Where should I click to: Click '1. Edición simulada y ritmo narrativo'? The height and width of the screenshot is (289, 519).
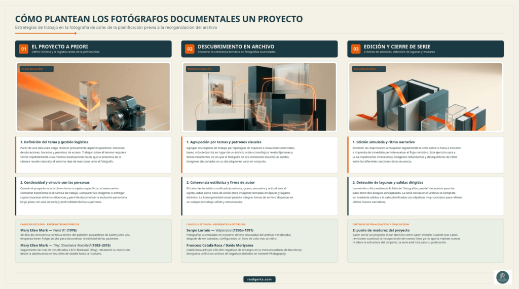(384, 142)
